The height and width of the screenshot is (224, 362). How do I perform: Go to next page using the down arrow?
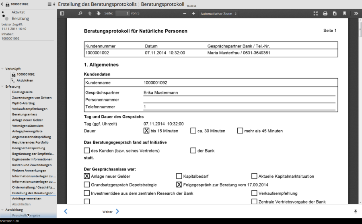coord(99,13)
